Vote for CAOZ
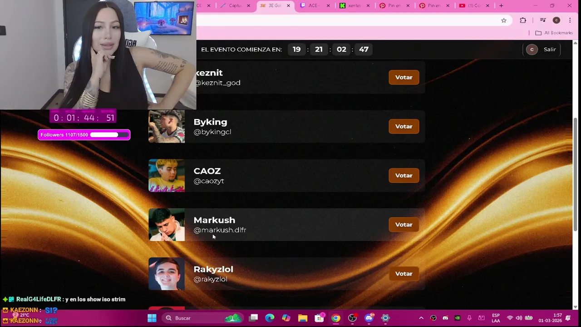581x327 pixels. click(x=404, y=175)
